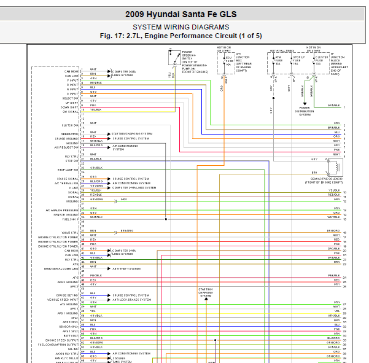The height and width of the screenshot is (363, 369).
Task: Click the arrow at pin 16 cruise ground wire
Action: (x=109, y=138)
